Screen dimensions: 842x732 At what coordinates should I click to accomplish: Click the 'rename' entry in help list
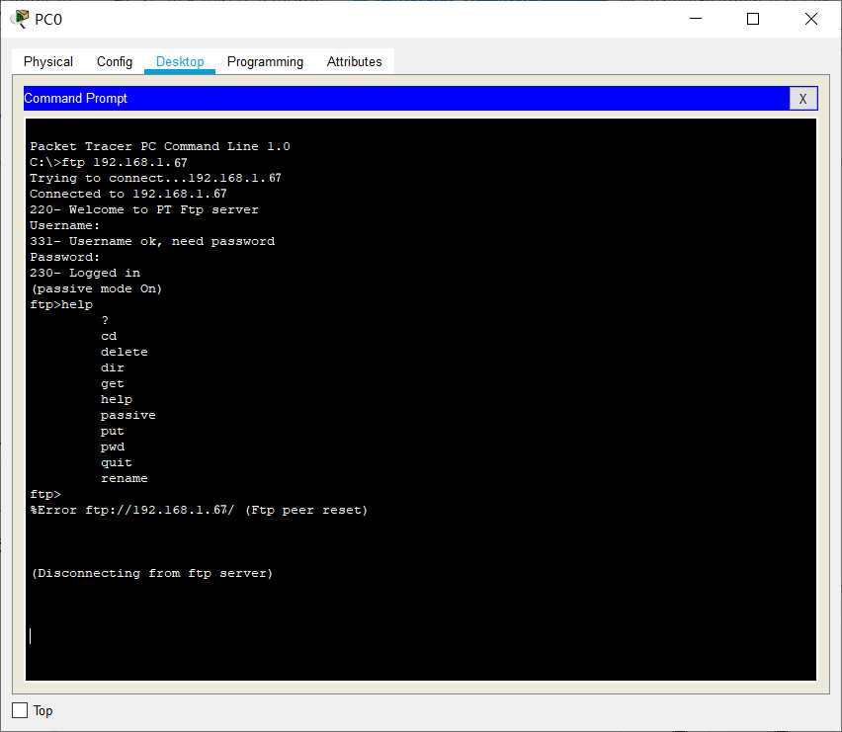[125, 479]
